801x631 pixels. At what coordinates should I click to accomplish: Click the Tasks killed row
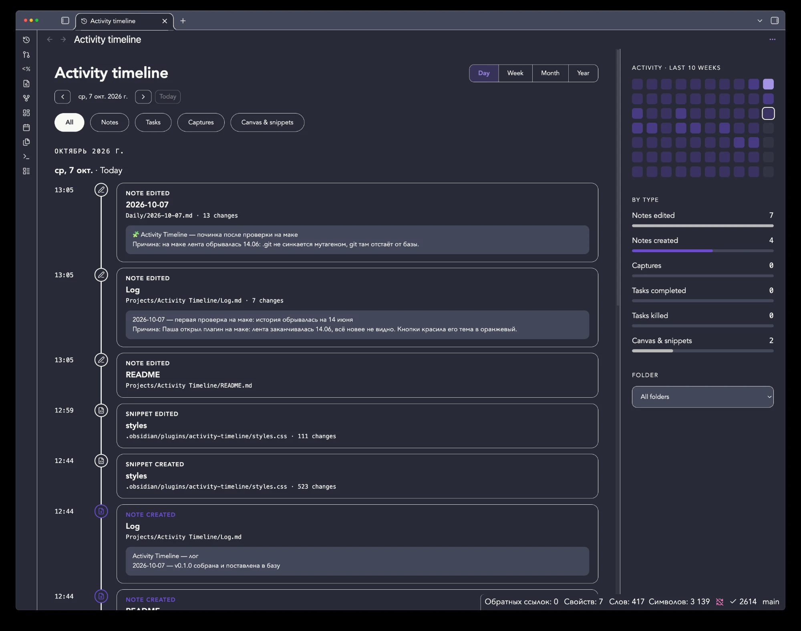[702, 319]
